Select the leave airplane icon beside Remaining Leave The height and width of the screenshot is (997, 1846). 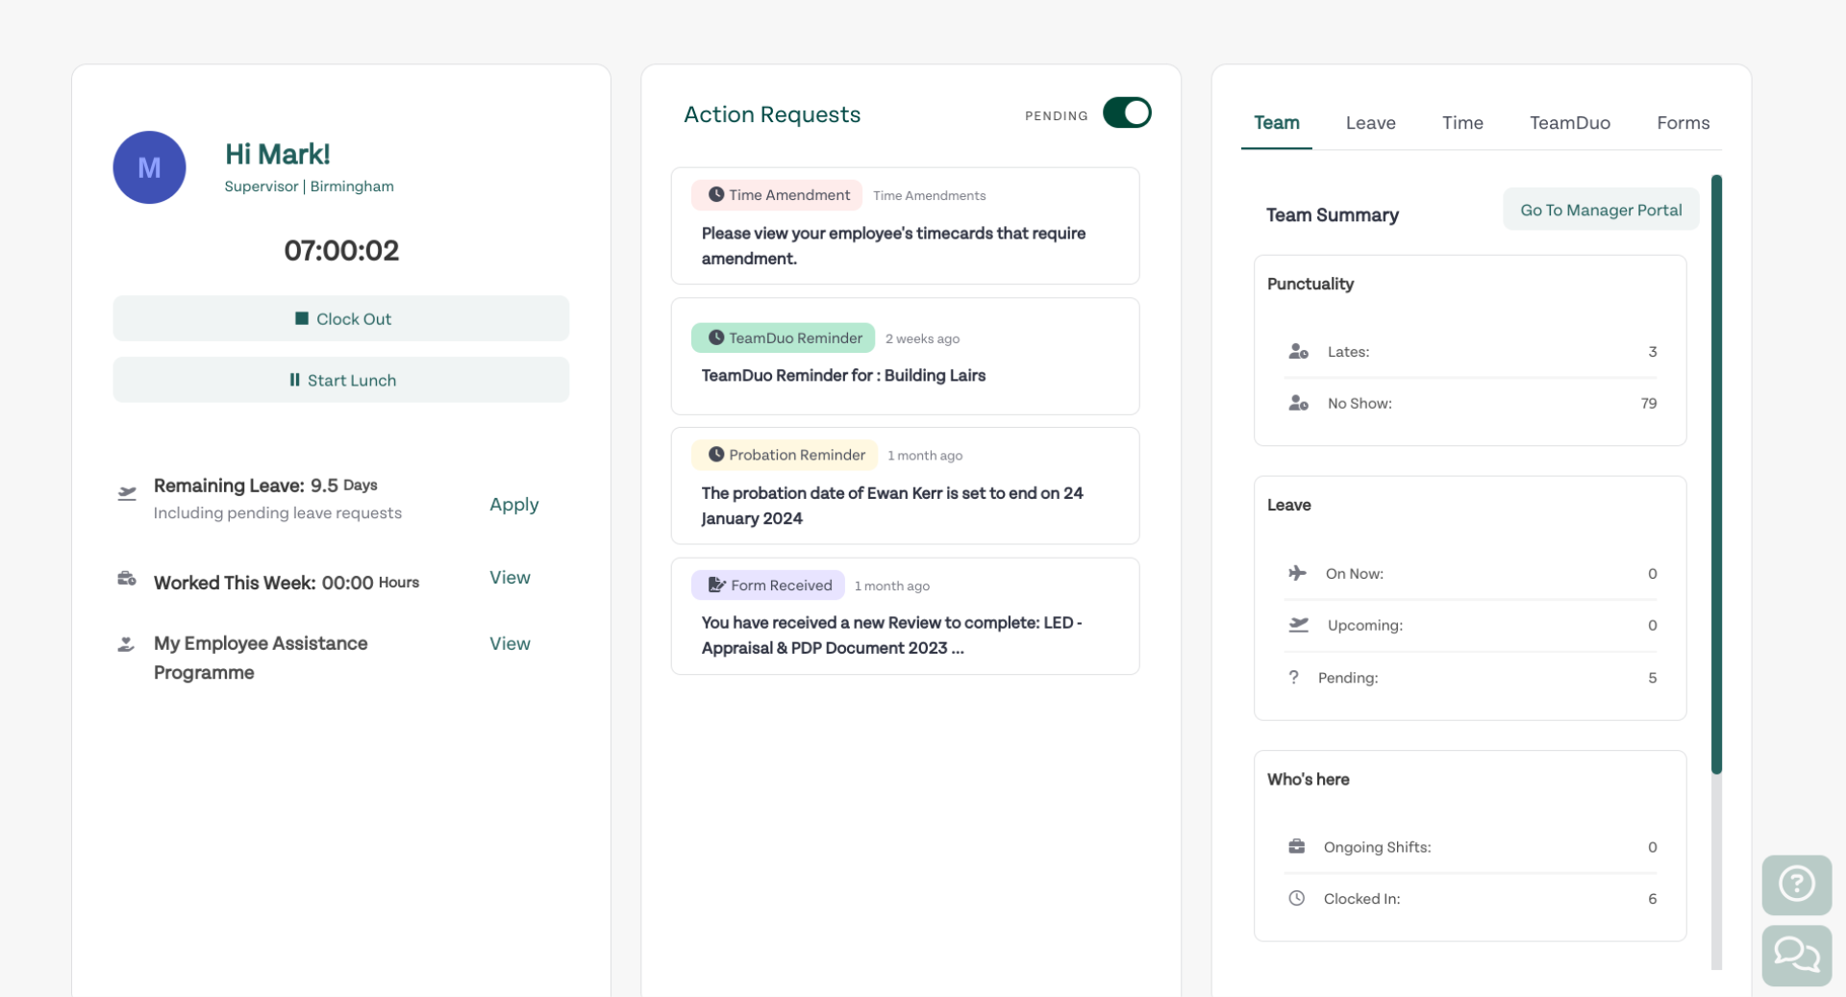coord(126,493)
